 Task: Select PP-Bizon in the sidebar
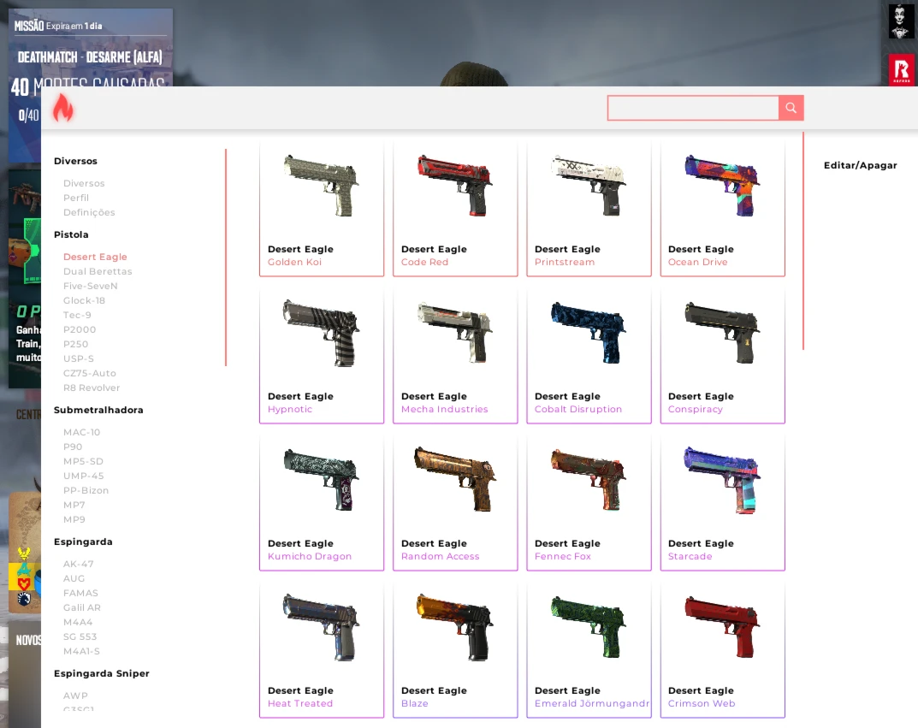coord(86,490)
